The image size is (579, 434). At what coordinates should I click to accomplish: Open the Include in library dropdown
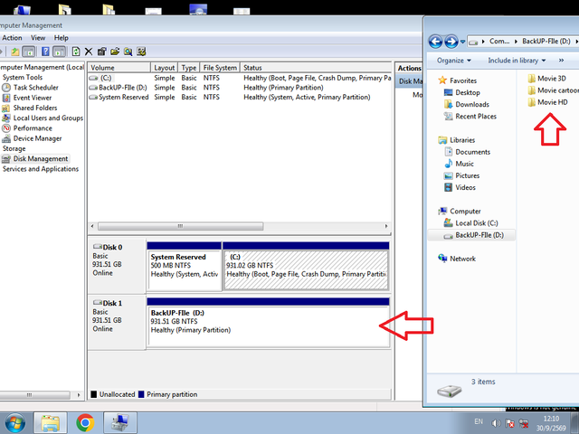(x=517, y=61)
